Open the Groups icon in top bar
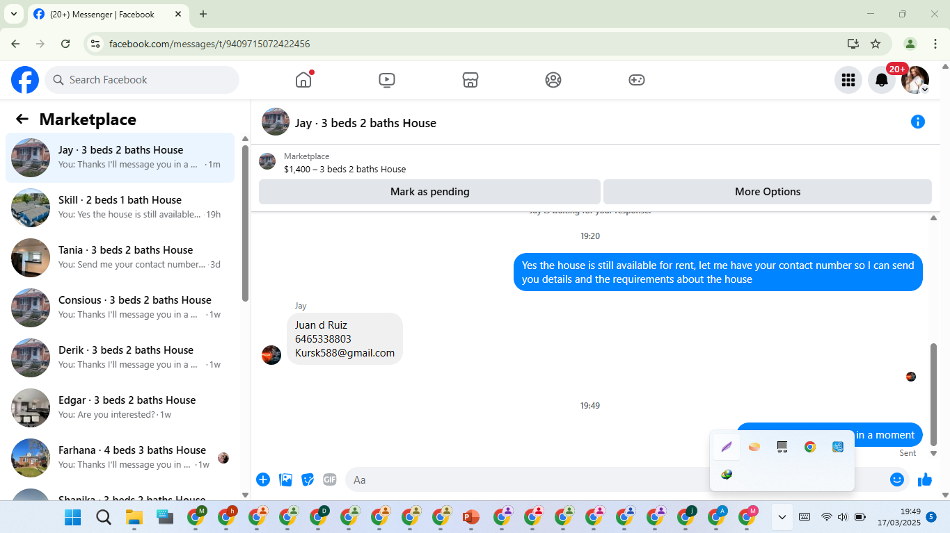The height and width of the screenshot is (533, 950). point(553,80)
